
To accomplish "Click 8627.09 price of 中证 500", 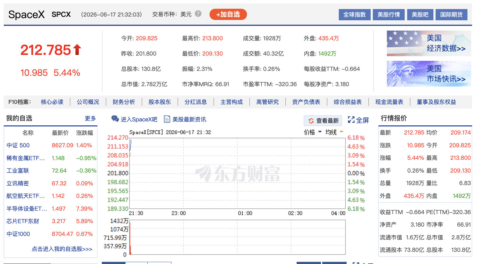I will 62,145.
